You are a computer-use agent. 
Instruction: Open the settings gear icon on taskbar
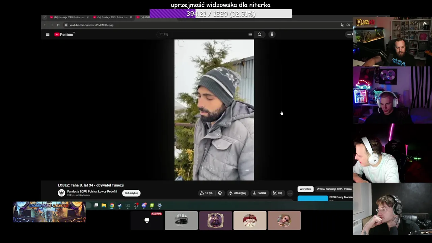click(160, 205)
